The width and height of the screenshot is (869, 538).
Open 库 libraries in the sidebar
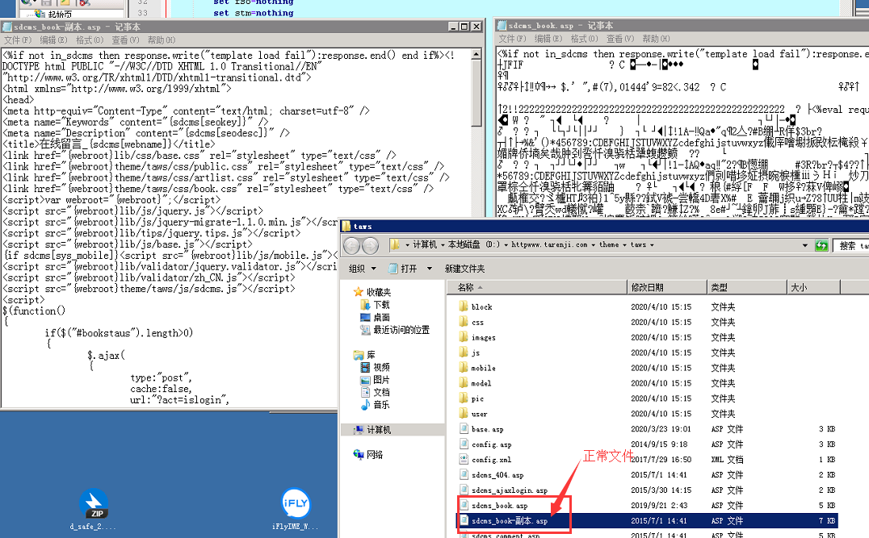[371, 355]
